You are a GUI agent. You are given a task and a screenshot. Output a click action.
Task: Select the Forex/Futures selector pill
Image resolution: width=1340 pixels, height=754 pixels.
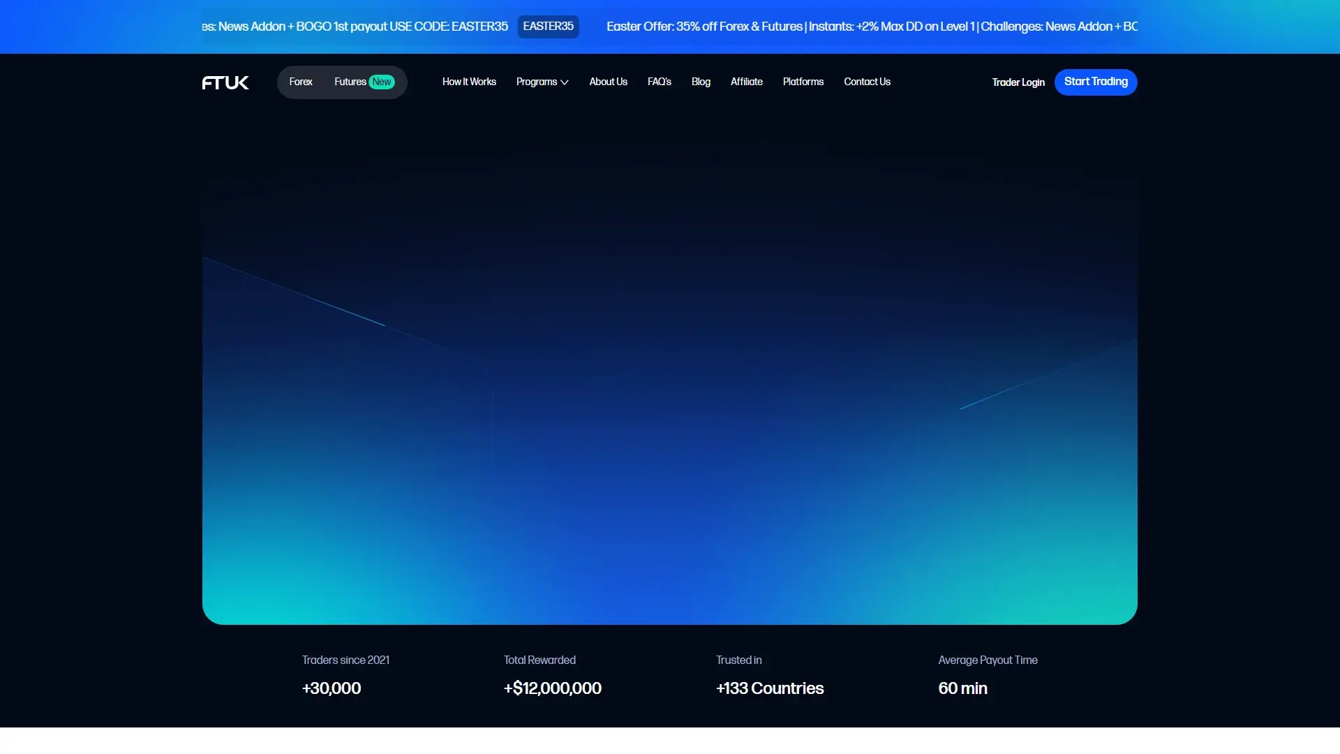tap(341, 82)
